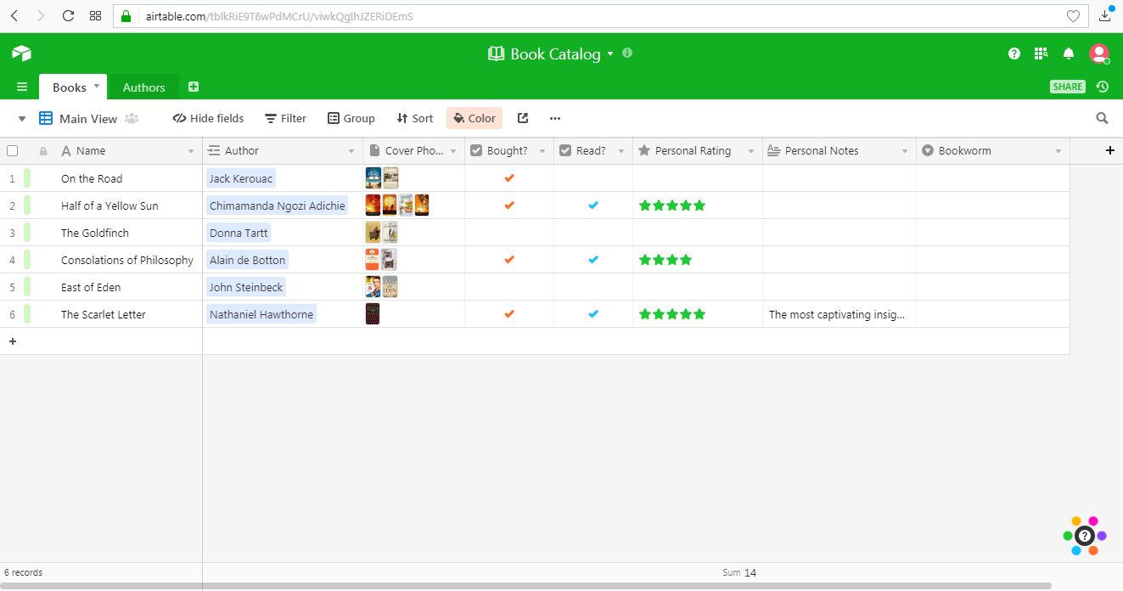Uncheck Read for The Scarlet Letter
1123x591 pixels.
pyautogui.click(x=593, y=314)
